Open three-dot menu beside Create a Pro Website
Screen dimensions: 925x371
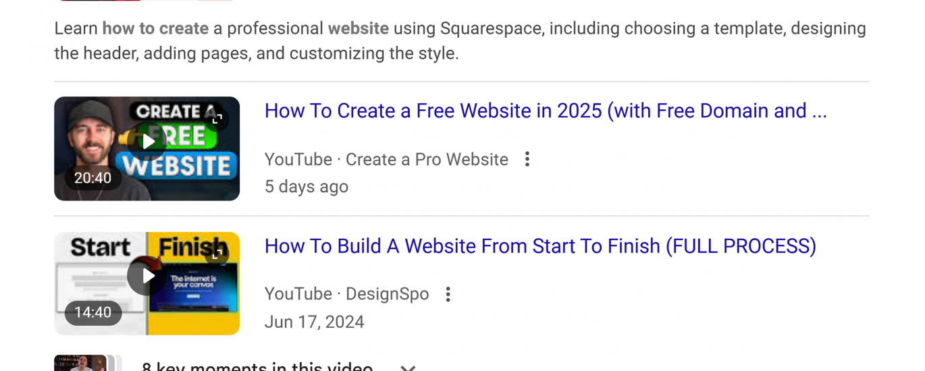pos(527,159)
